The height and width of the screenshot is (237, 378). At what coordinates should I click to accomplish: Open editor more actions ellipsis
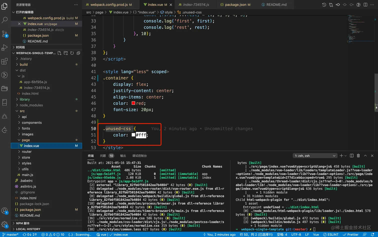click(x=372, y=5)
